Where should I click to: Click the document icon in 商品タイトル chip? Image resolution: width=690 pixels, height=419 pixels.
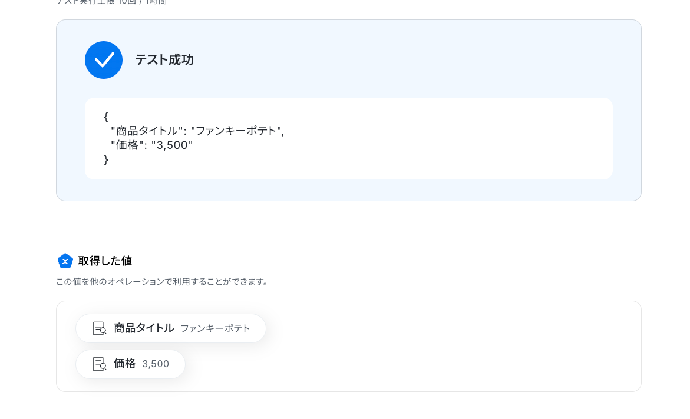(100, 328)
